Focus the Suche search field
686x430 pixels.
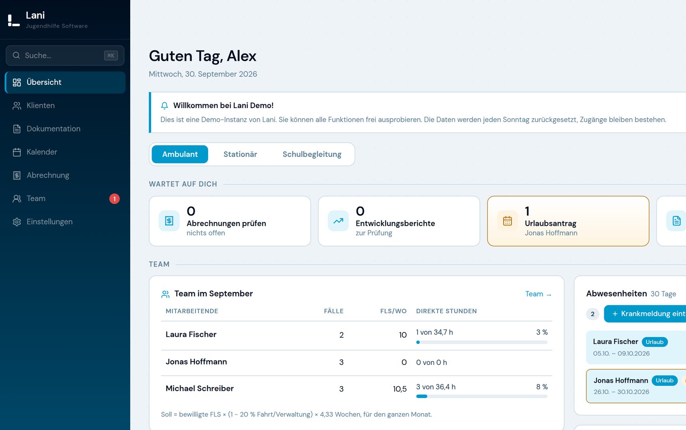tap(65, 55)
